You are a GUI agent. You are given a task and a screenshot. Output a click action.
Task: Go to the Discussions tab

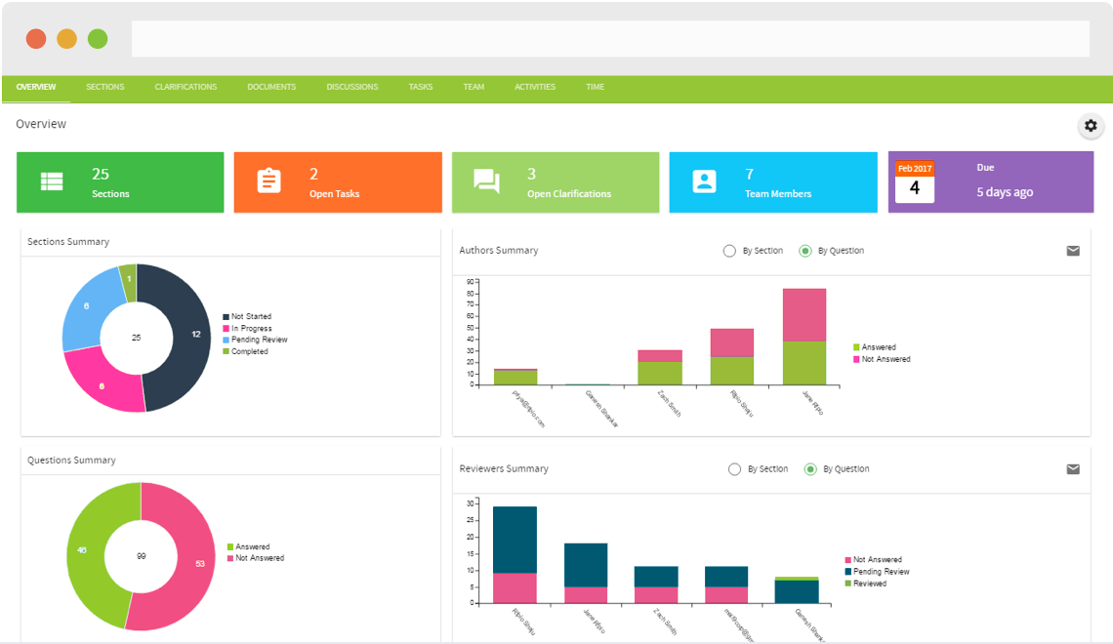coord(352,87)
